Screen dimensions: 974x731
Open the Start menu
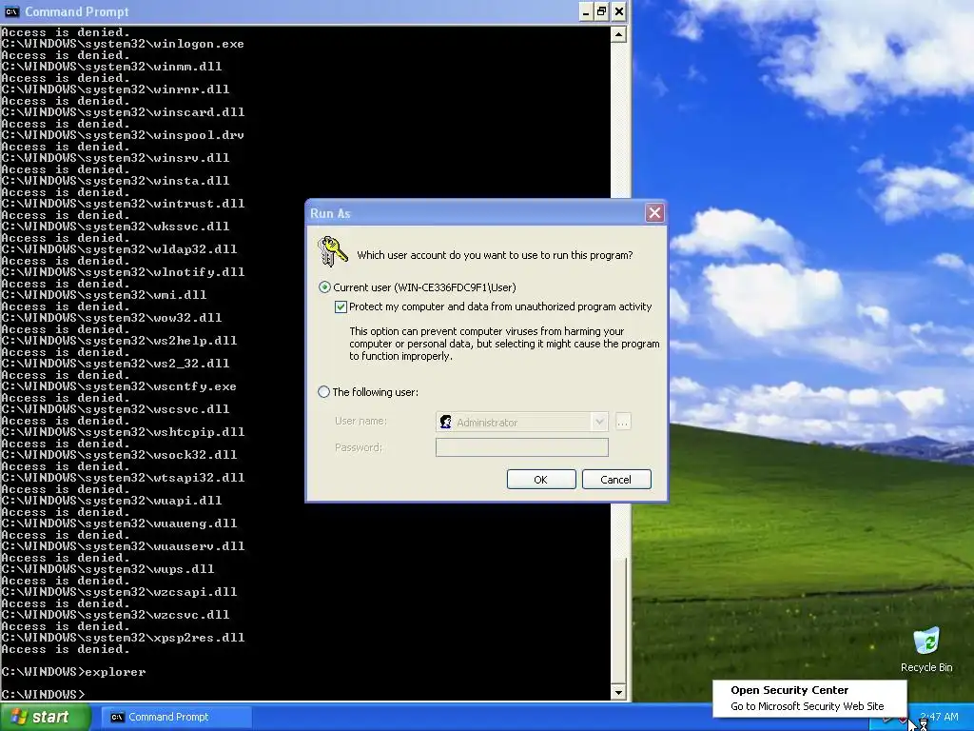44,717
